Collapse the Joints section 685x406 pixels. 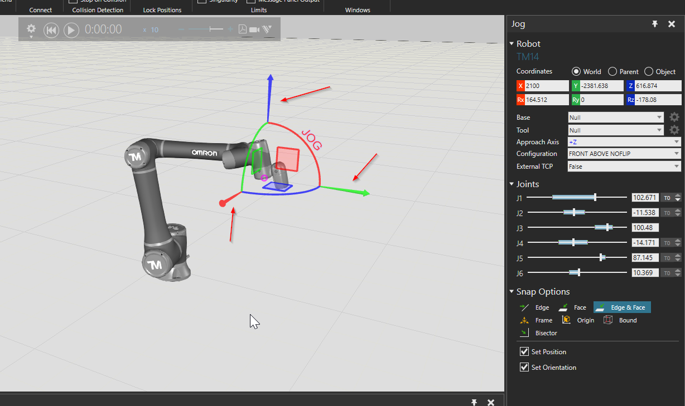[512, 184]
